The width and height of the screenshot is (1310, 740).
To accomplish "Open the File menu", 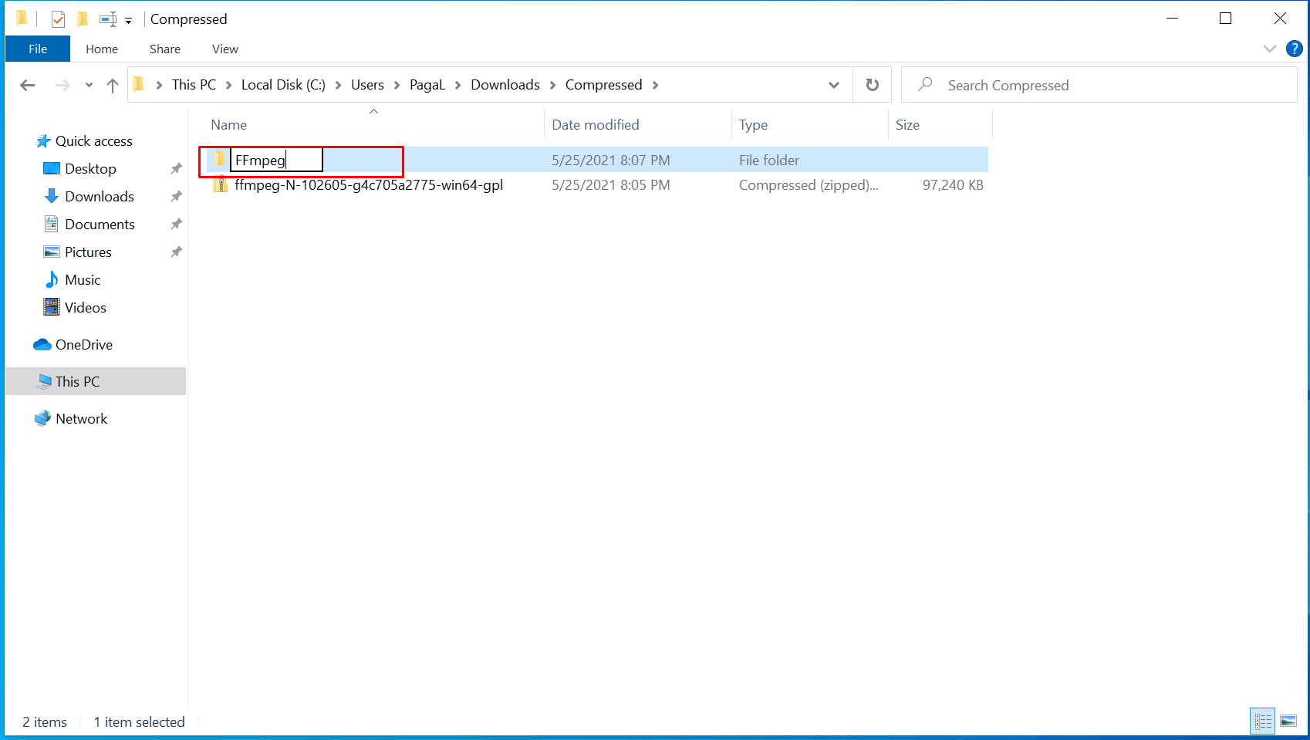I will coord(38,49).
